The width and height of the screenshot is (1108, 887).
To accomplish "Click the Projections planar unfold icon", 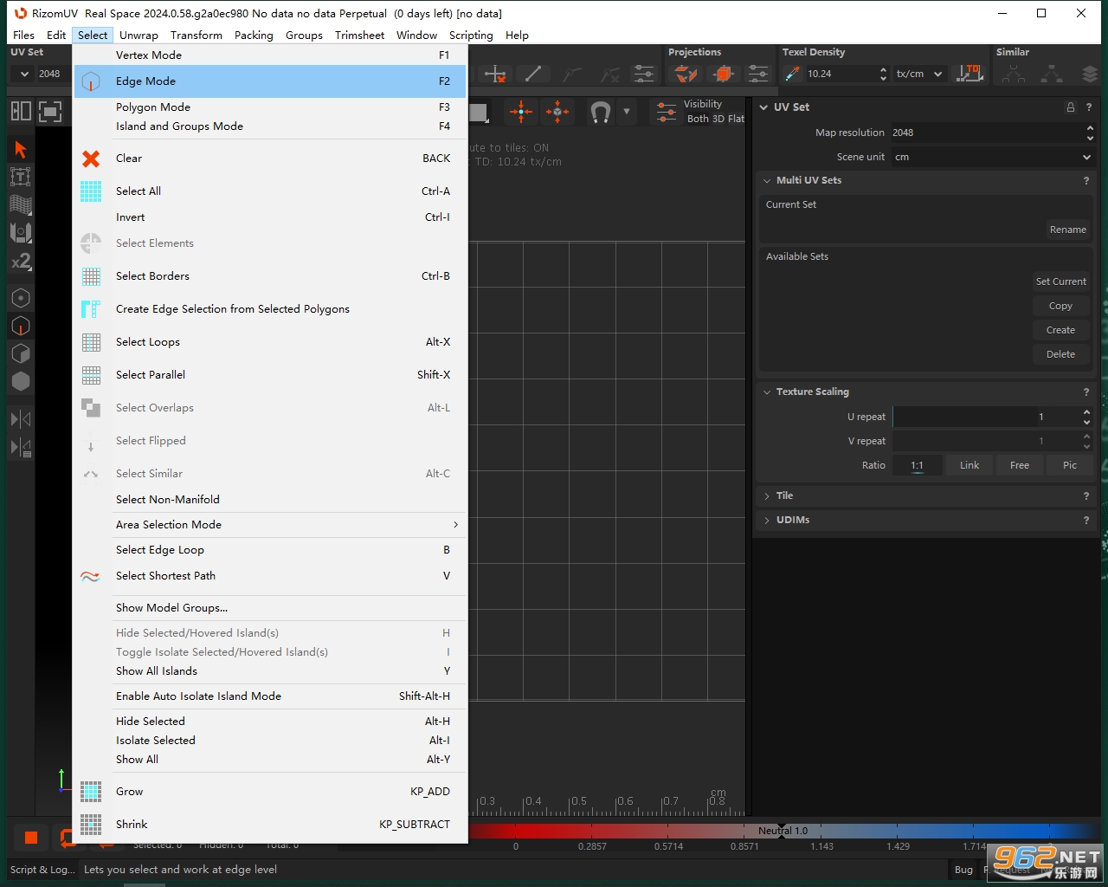I will point(686,74).
